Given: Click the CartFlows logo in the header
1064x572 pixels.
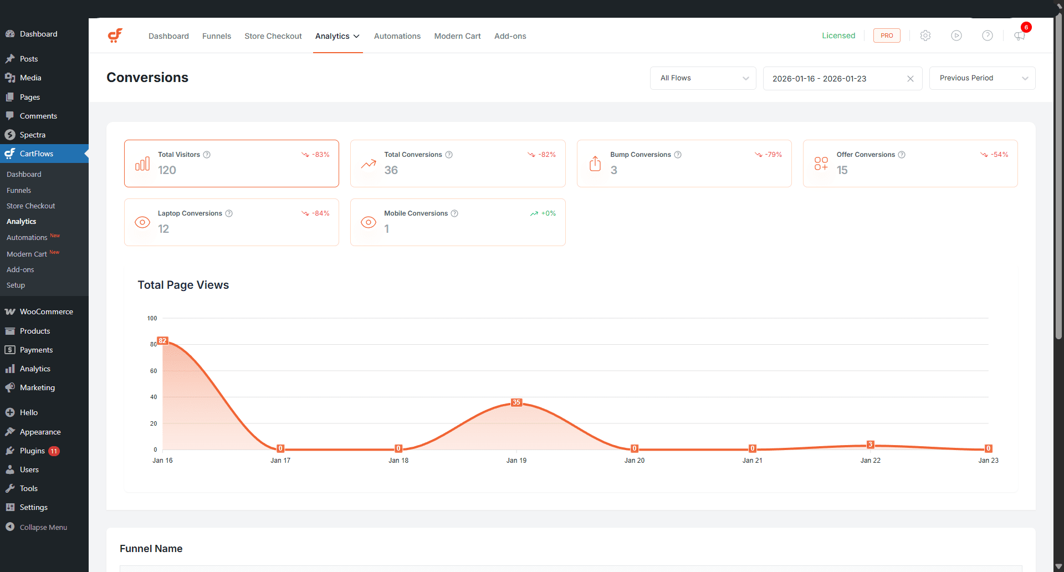Looking at the screenshot, I should [115, 35].
